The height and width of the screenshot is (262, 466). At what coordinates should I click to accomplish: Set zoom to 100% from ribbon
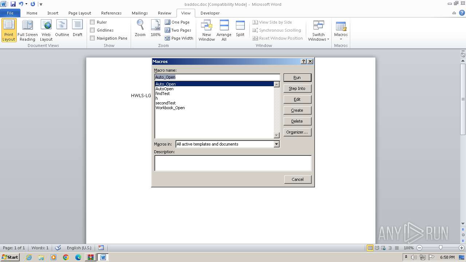[x=155, y=28]
